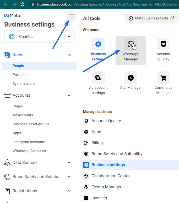Open Events Manager from Manage business list
The height and width of the screenshot is (203, 179).
[106, 187]
